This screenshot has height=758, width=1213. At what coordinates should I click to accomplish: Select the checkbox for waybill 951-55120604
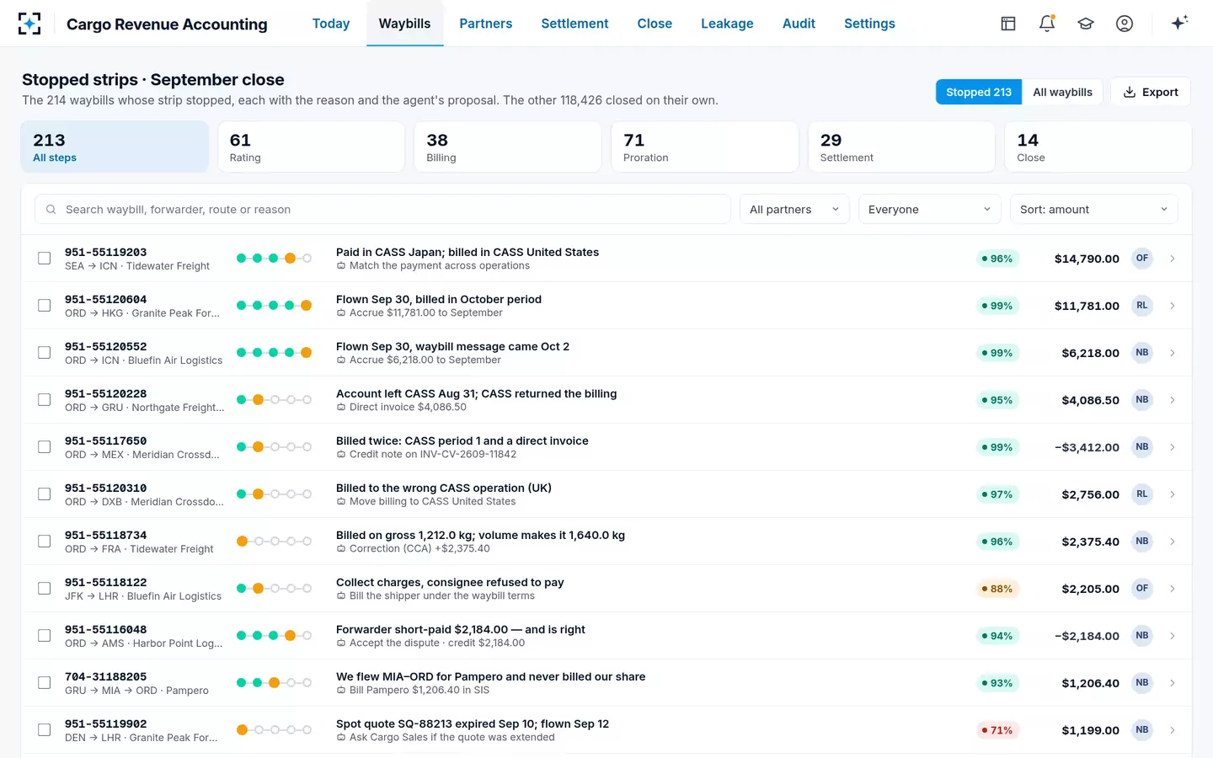pyautogui.click(x=45, y=306)
